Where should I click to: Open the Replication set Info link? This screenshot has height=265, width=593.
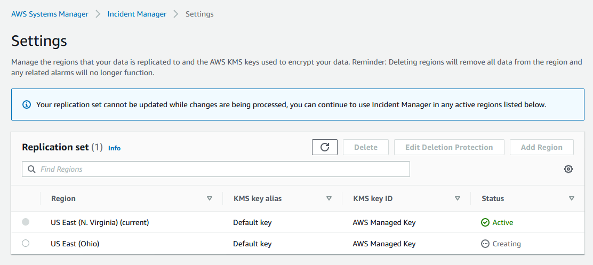coord(114,148)
